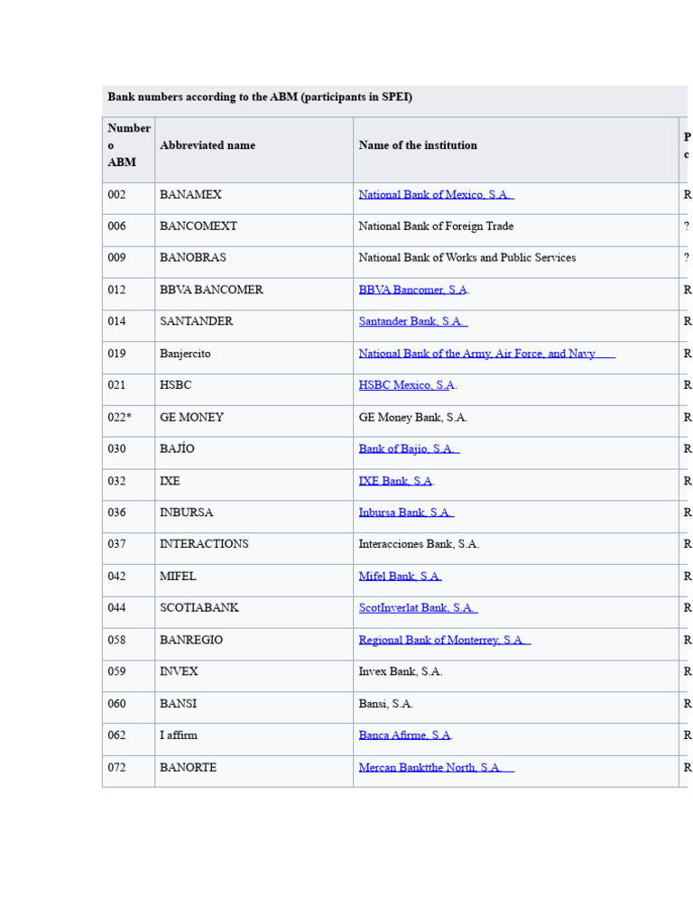Click ABM number 032
Screen dimensions: 693x924
116,481
